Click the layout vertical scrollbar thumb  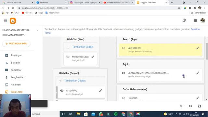click(207, 51)
